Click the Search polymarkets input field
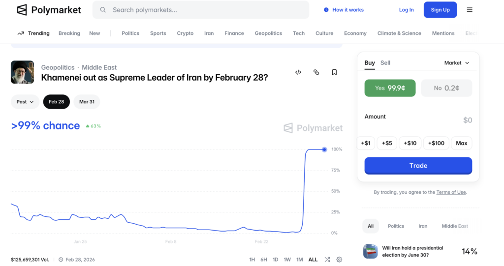 201,10
